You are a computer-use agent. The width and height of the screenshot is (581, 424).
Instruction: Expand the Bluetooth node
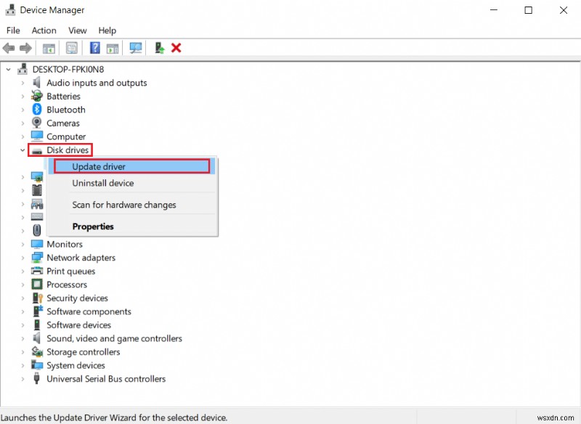[23, 110]
